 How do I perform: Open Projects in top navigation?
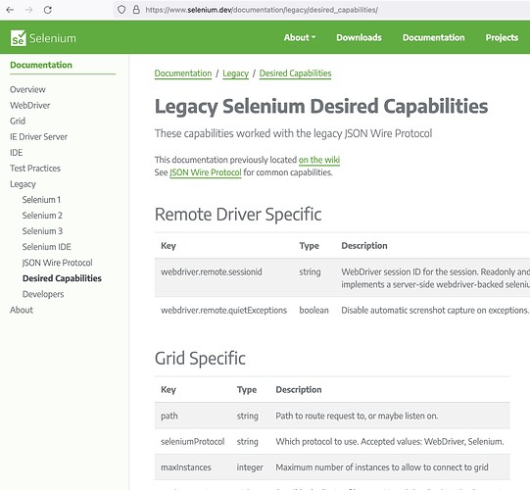tap(502, 37)
